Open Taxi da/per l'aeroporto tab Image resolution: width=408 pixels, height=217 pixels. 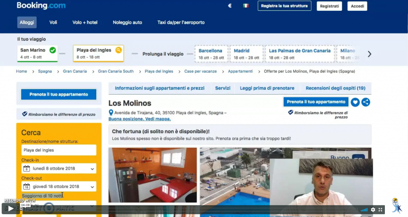click(181, 22)
